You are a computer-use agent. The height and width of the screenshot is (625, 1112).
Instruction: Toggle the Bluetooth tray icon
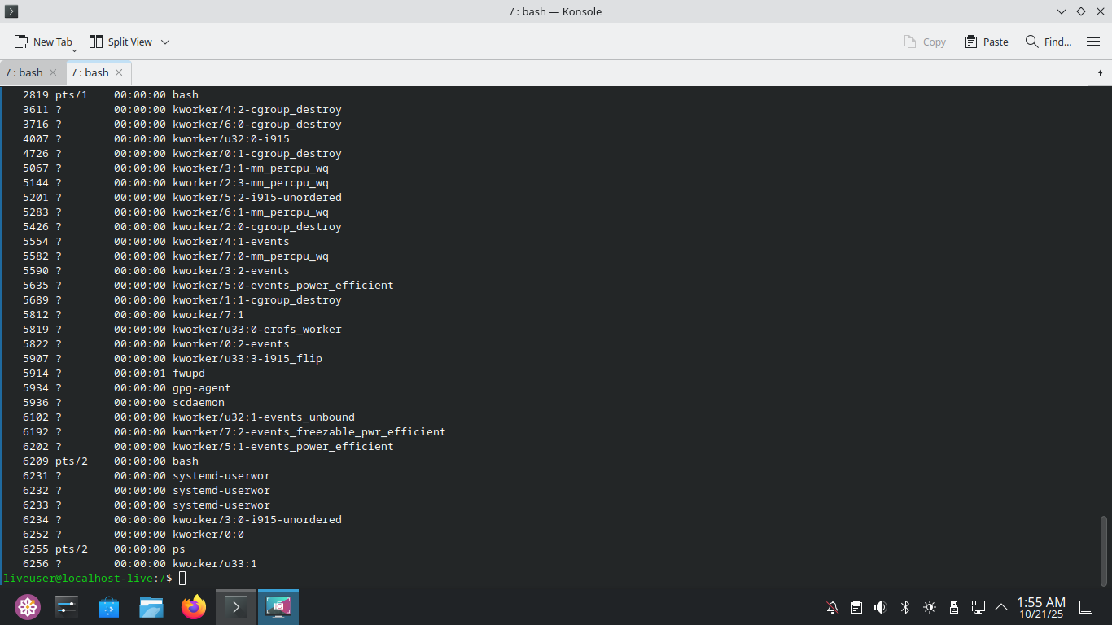(x=904, y=607)
